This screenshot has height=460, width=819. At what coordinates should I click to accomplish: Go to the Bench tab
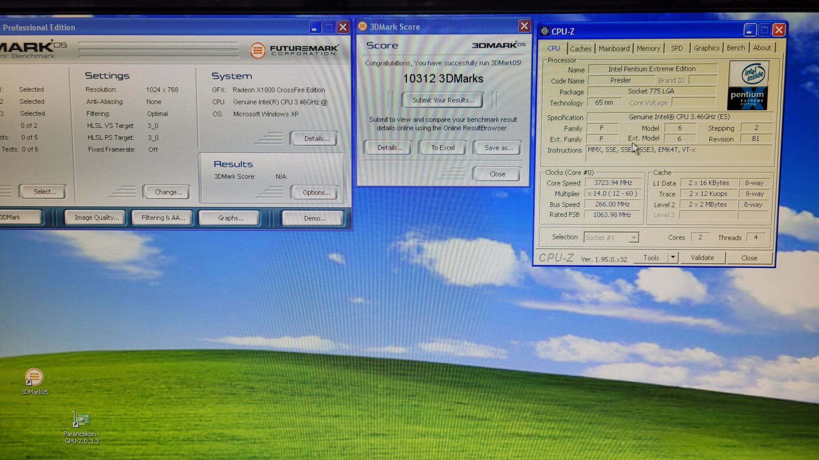click(736, 48)
